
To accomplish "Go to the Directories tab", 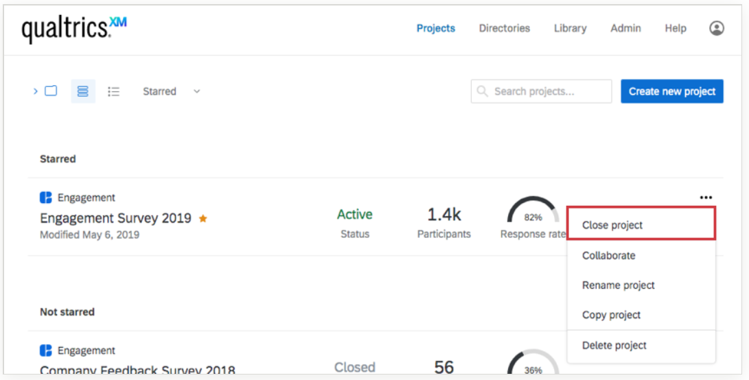I will (x=505, y=28).
